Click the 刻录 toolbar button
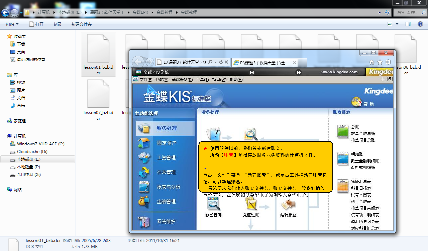428x251 pixels. pos(58,24)
